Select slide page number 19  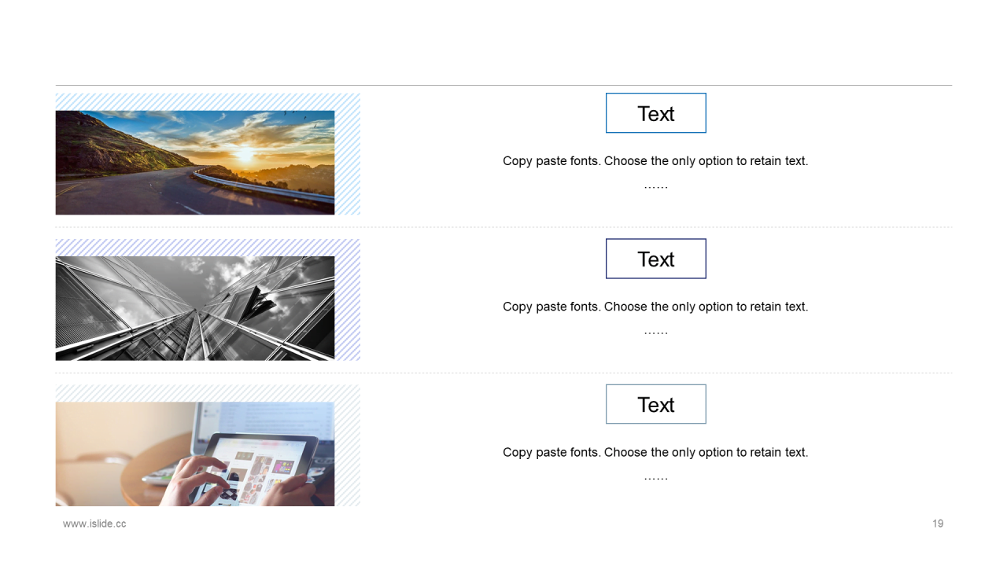click(938, 524)
